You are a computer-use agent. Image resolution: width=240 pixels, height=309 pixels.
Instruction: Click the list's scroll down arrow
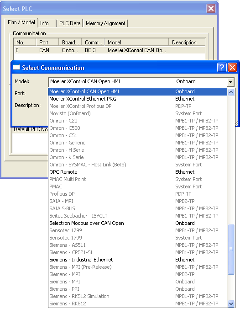[231, 304]
